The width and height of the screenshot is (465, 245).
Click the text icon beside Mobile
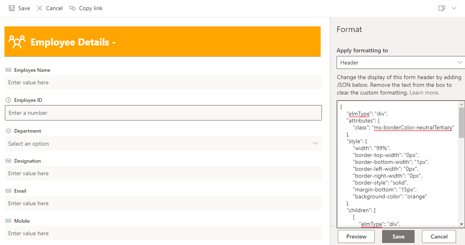coord(8,221)
